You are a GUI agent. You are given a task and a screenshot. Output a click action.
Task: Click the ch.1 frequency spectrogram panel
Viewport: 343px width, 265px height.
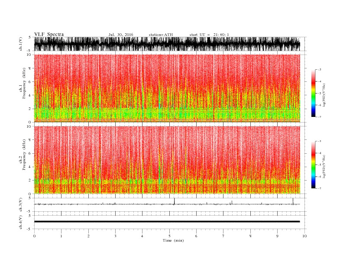pyautogui.click(x=167, y=88)
